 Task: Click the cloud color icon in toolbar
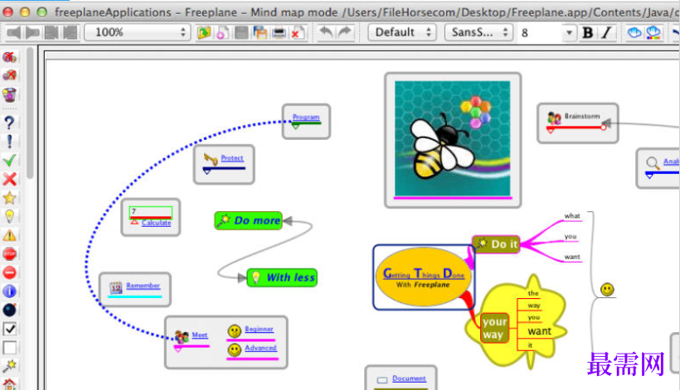(653, 32)
